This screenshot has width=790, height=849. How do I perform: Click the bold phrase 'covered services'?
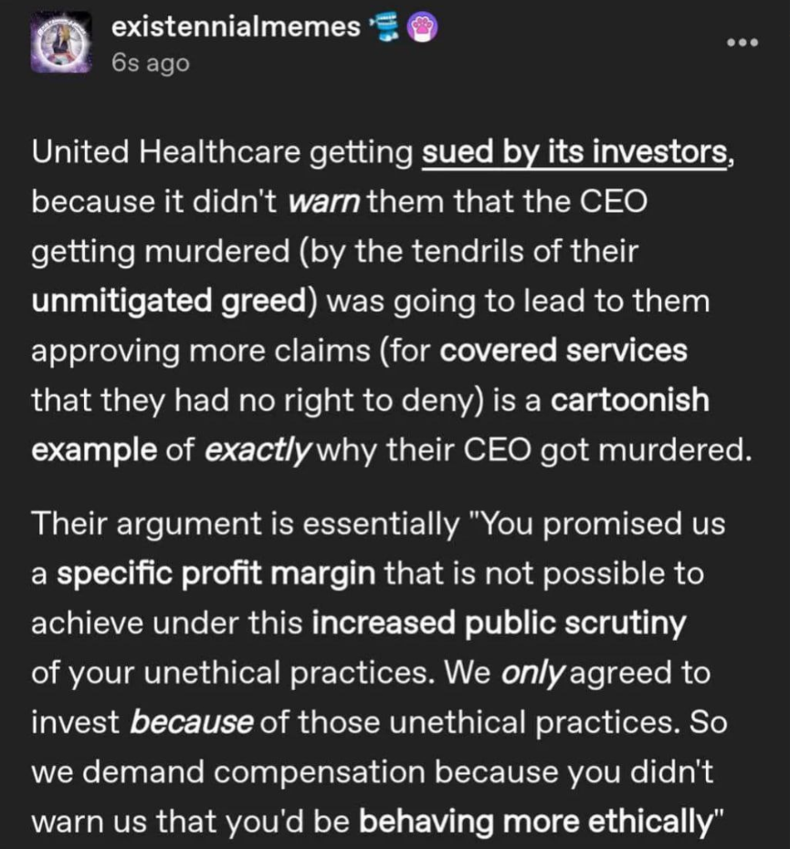click(x=564, y=351)
